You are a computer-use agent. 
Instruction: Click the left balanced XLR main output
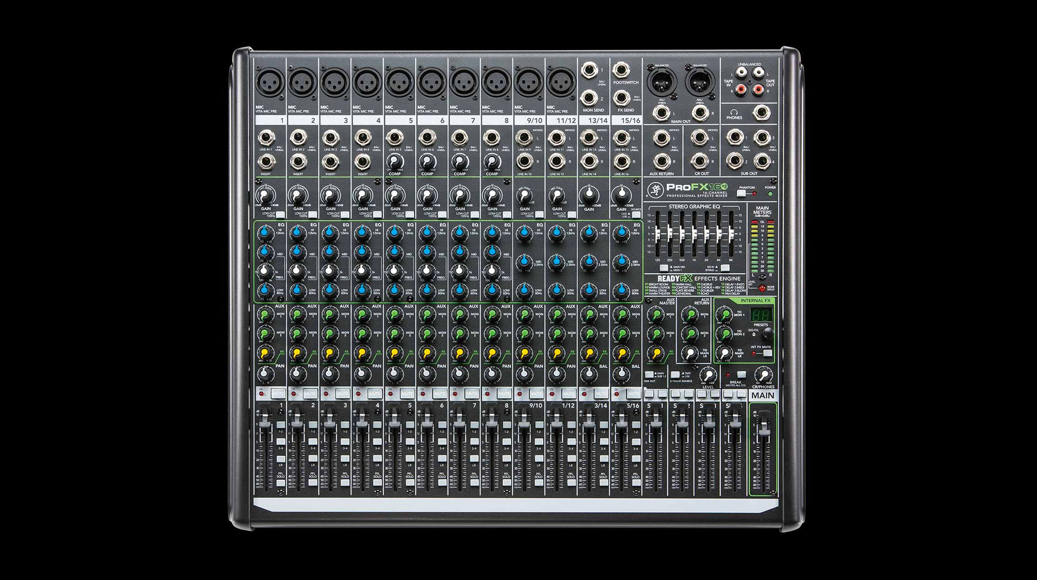[x=661, y=83]
